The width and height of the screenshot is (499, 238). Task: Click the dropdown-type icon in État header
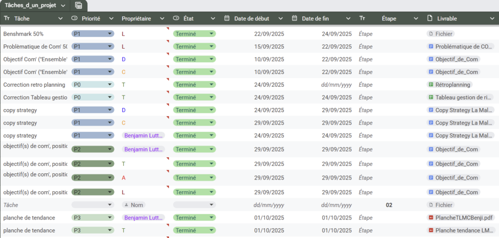coord(176,18)
